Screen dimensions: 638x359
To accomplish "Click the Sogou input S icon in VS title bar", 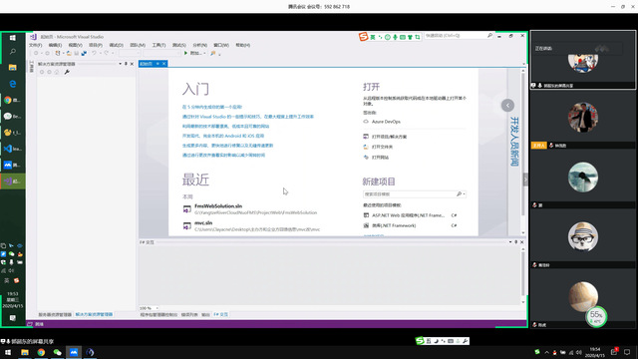I will click(x=363, y=37).
